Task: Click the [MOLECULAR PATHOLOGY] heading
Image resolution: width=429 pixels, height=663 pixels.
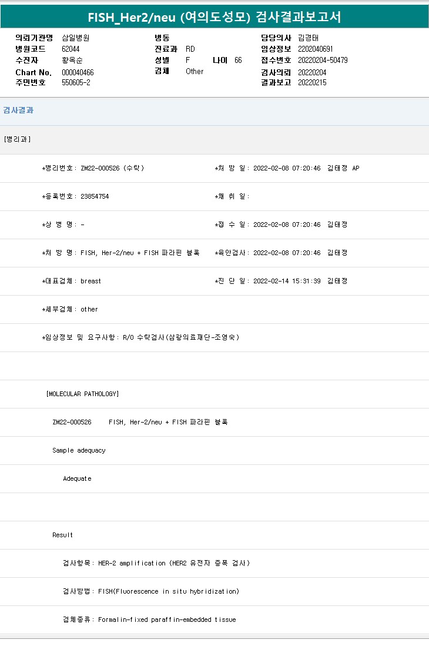Action: point(82,394)
